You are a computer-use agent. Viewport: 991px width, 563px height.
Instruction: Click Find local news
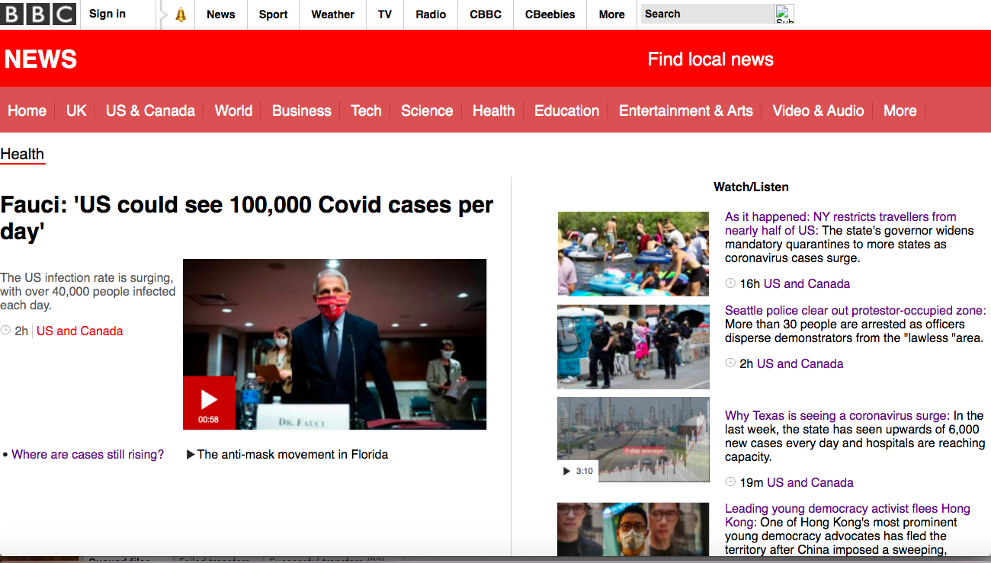coord(710,59)
